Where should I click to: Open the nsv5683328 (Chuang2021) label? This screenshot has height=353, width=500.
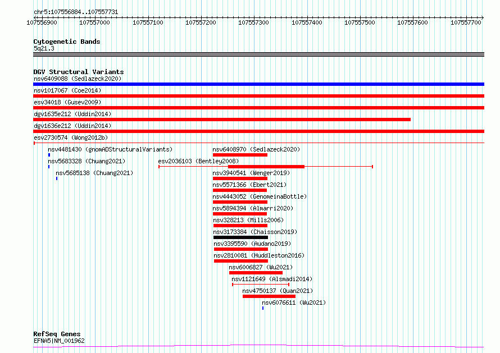click(x=87, y=161)
